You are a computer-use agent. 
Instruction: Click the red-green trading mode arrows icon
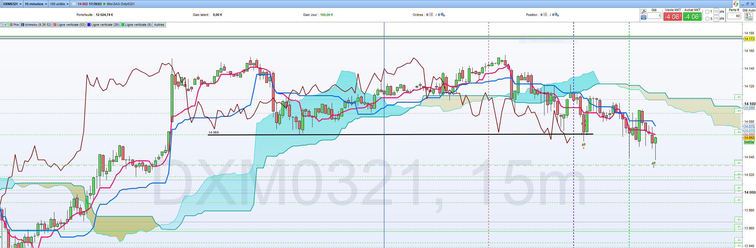click(x=736, y=4)
